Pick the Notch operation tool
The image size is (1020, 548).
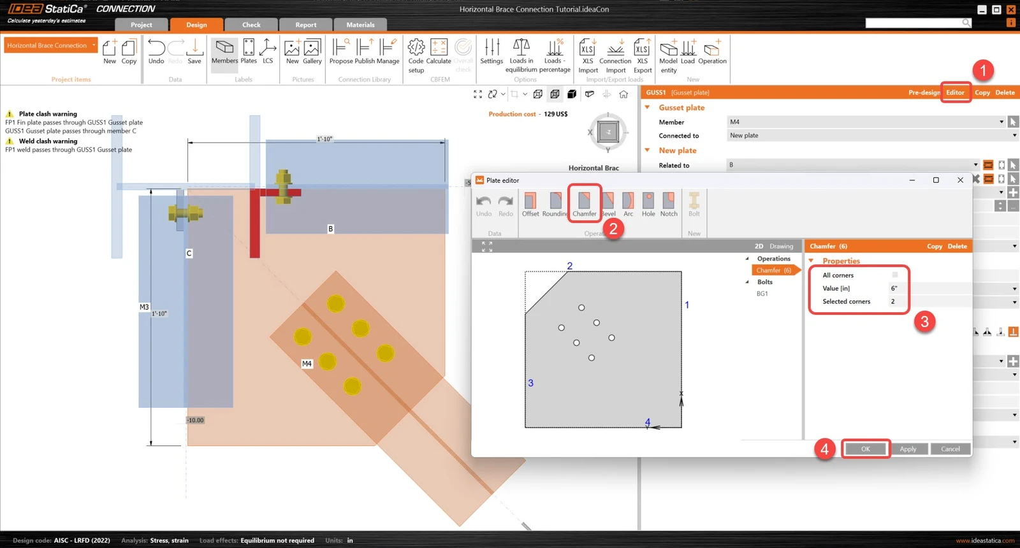tap(669, 205)
